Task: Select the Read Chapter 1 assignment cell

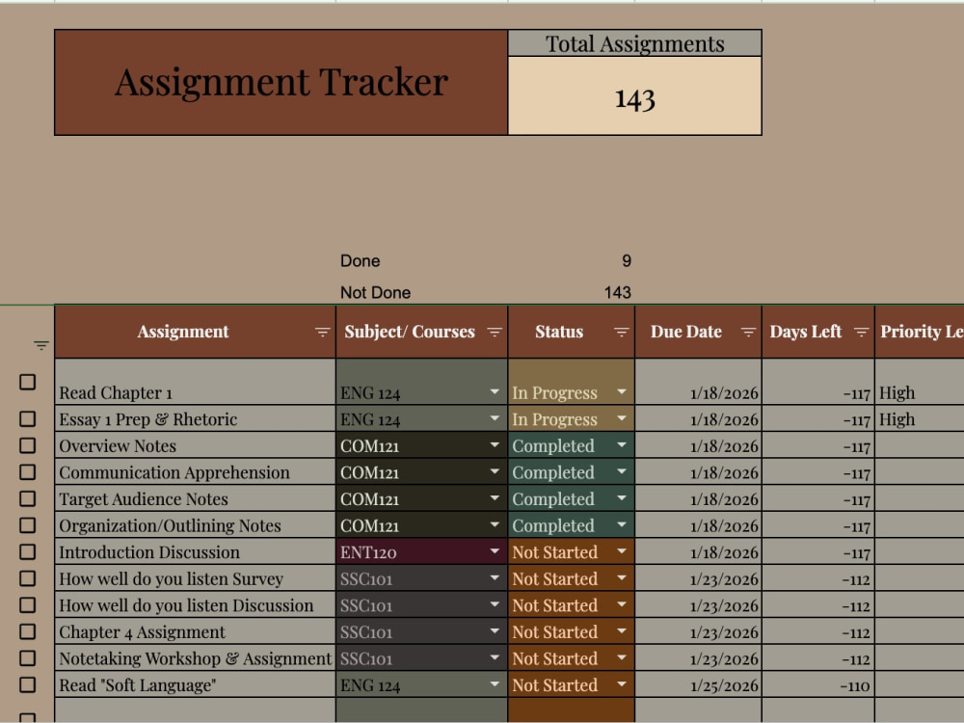Action: tap(195, 382)
